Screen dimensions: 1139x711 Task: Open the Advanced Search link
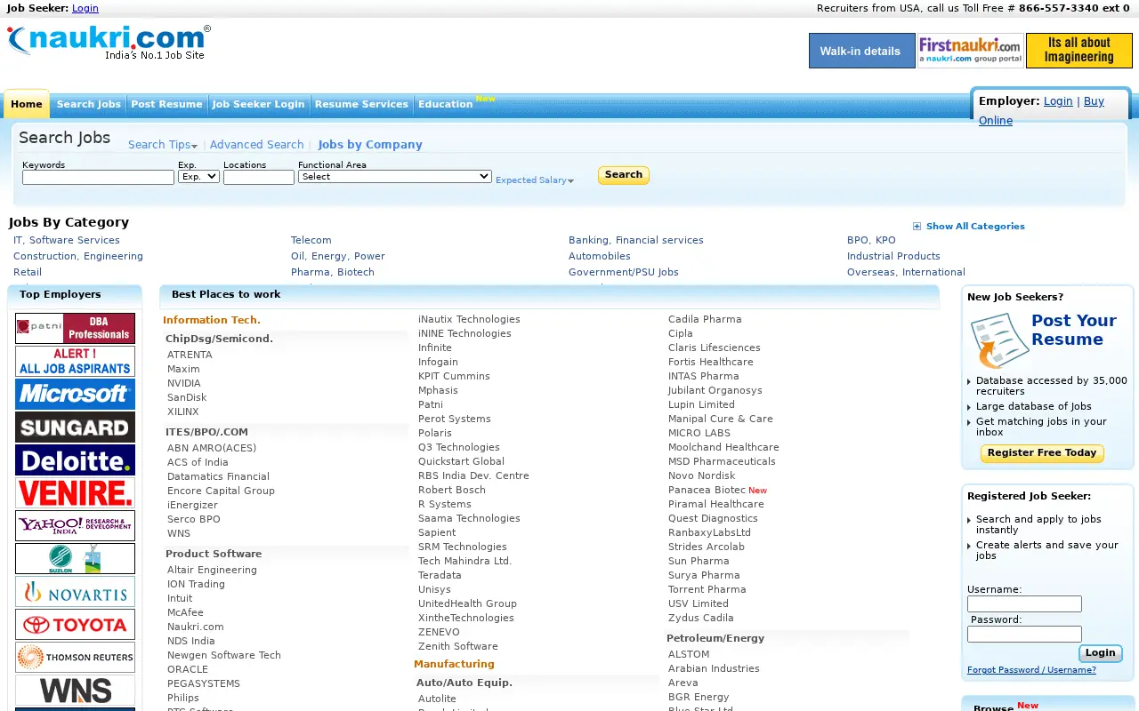[256, 145]
